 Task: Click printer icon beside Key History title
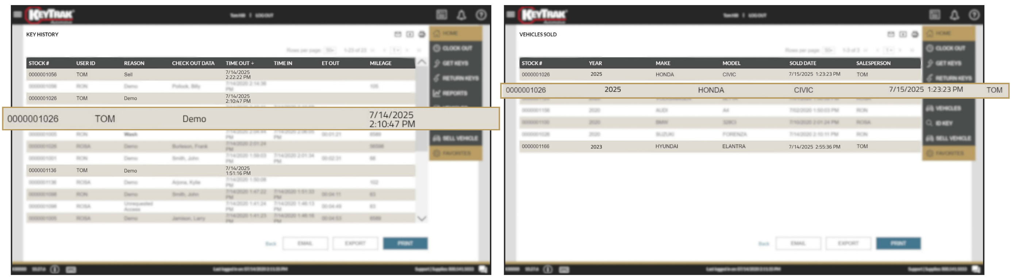(x=422, y=35)
